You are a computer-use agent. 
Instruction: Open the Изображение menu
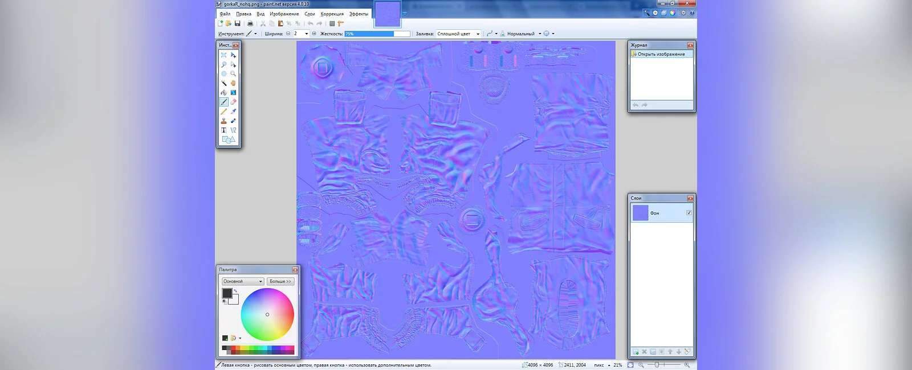284,14
